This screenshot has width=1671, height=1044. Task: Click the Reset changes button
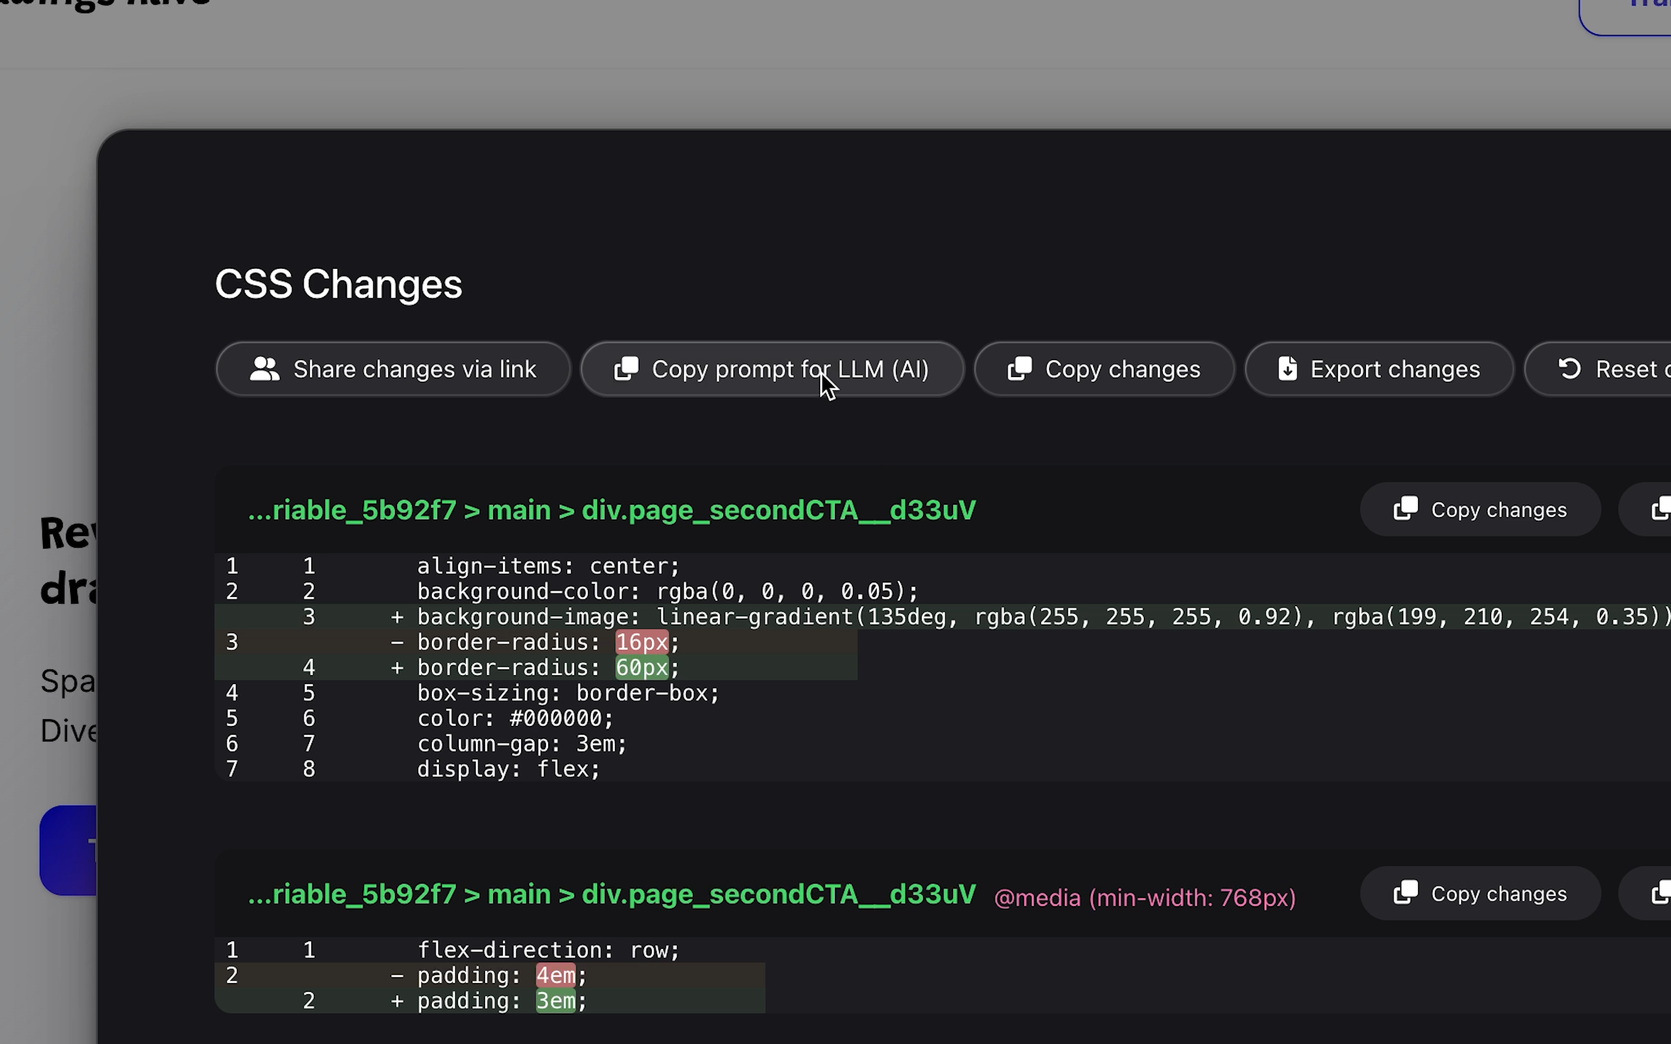1616,368
